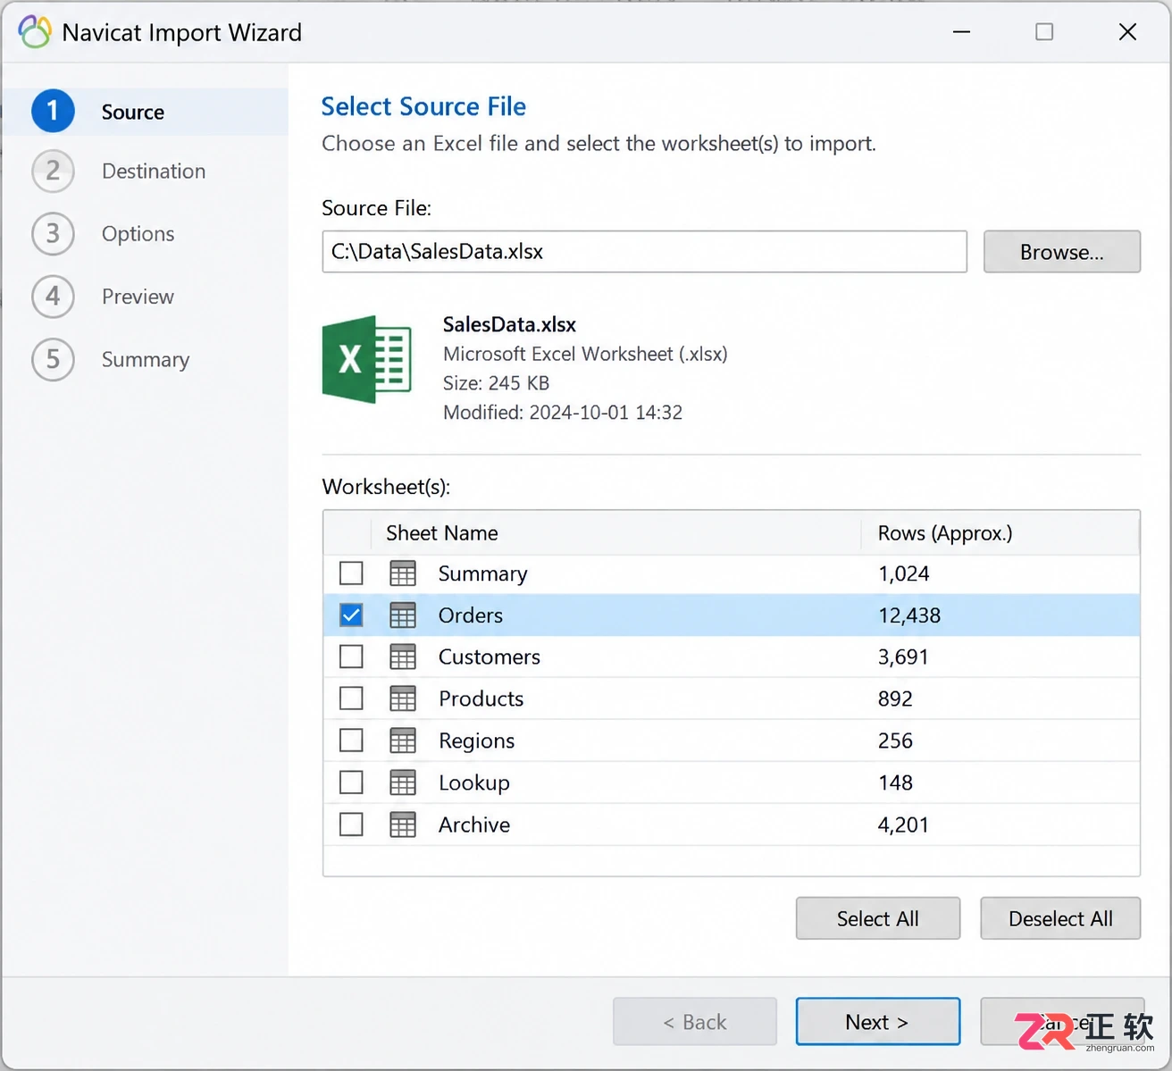Click the Archive sheet name text
This screenshot has width=1172, height=1071.
pos(474,824)
